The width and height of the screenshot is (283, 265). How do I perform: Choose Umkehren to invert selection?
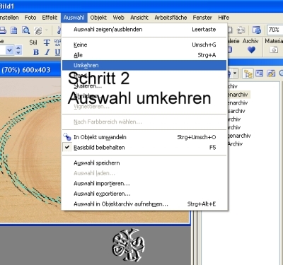[144, 65]
